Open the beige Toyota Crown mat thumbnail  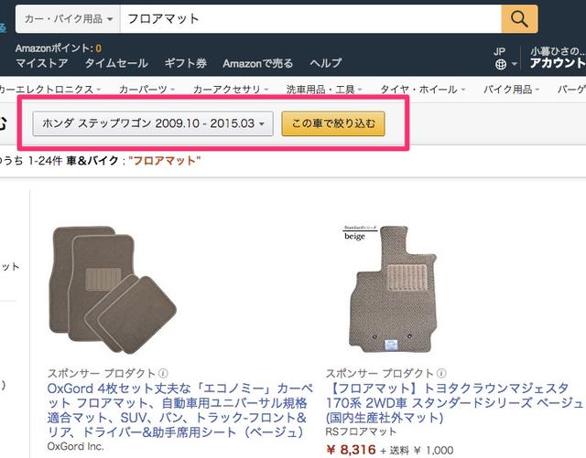[x=391, y=289]
